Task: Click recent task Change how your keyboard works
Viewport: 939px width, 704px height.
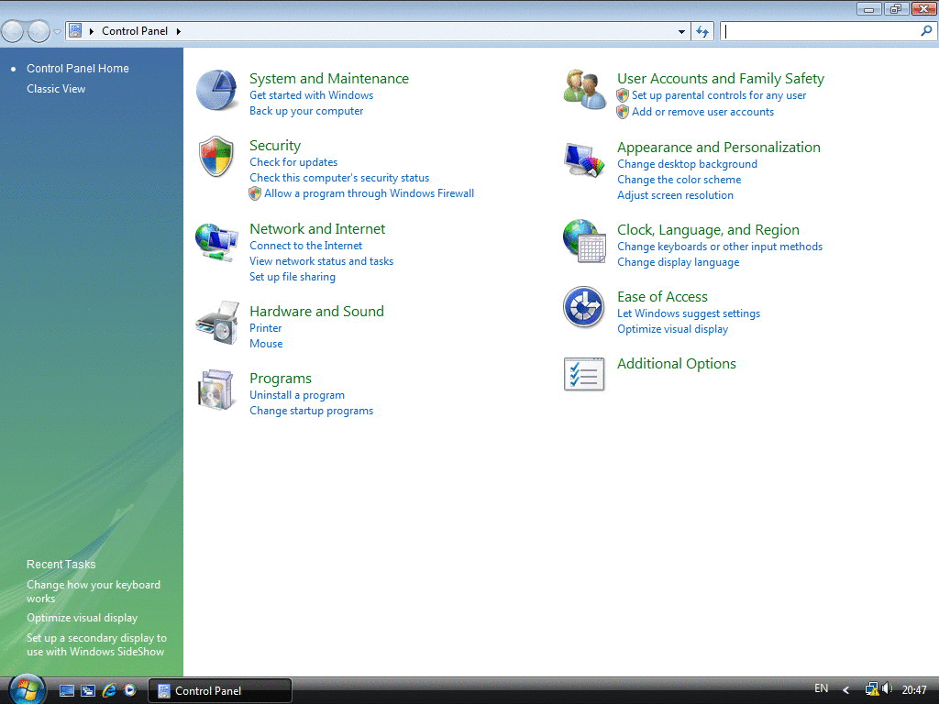Action: 94,591
